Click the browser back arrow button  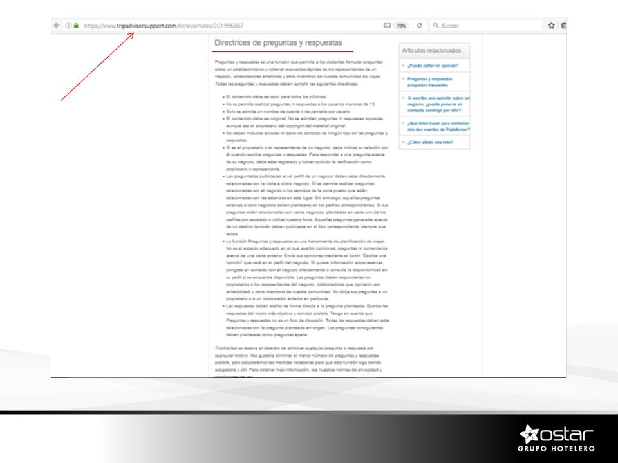pyautogui.click(x=57, y=26)
